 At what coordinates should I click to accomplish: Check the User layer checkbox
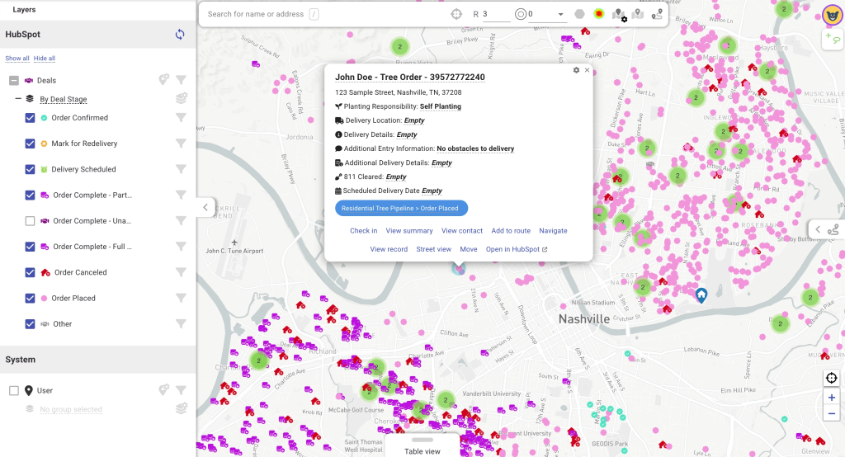[x=14, y=391]
